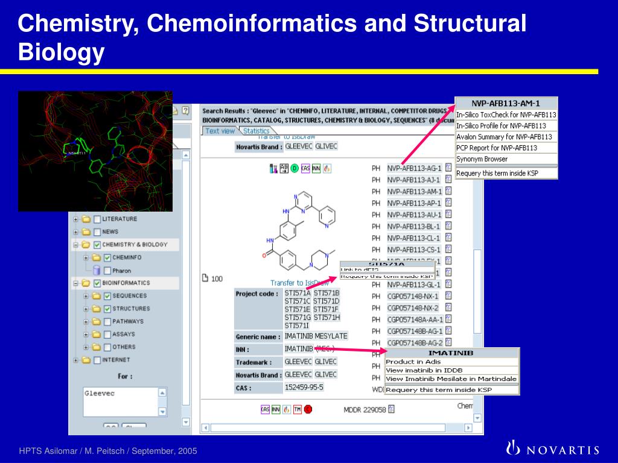Check the INTERNET checkbox
Image resolution: width=618 pixels, height=463 pixels.
tap(97, 360)
